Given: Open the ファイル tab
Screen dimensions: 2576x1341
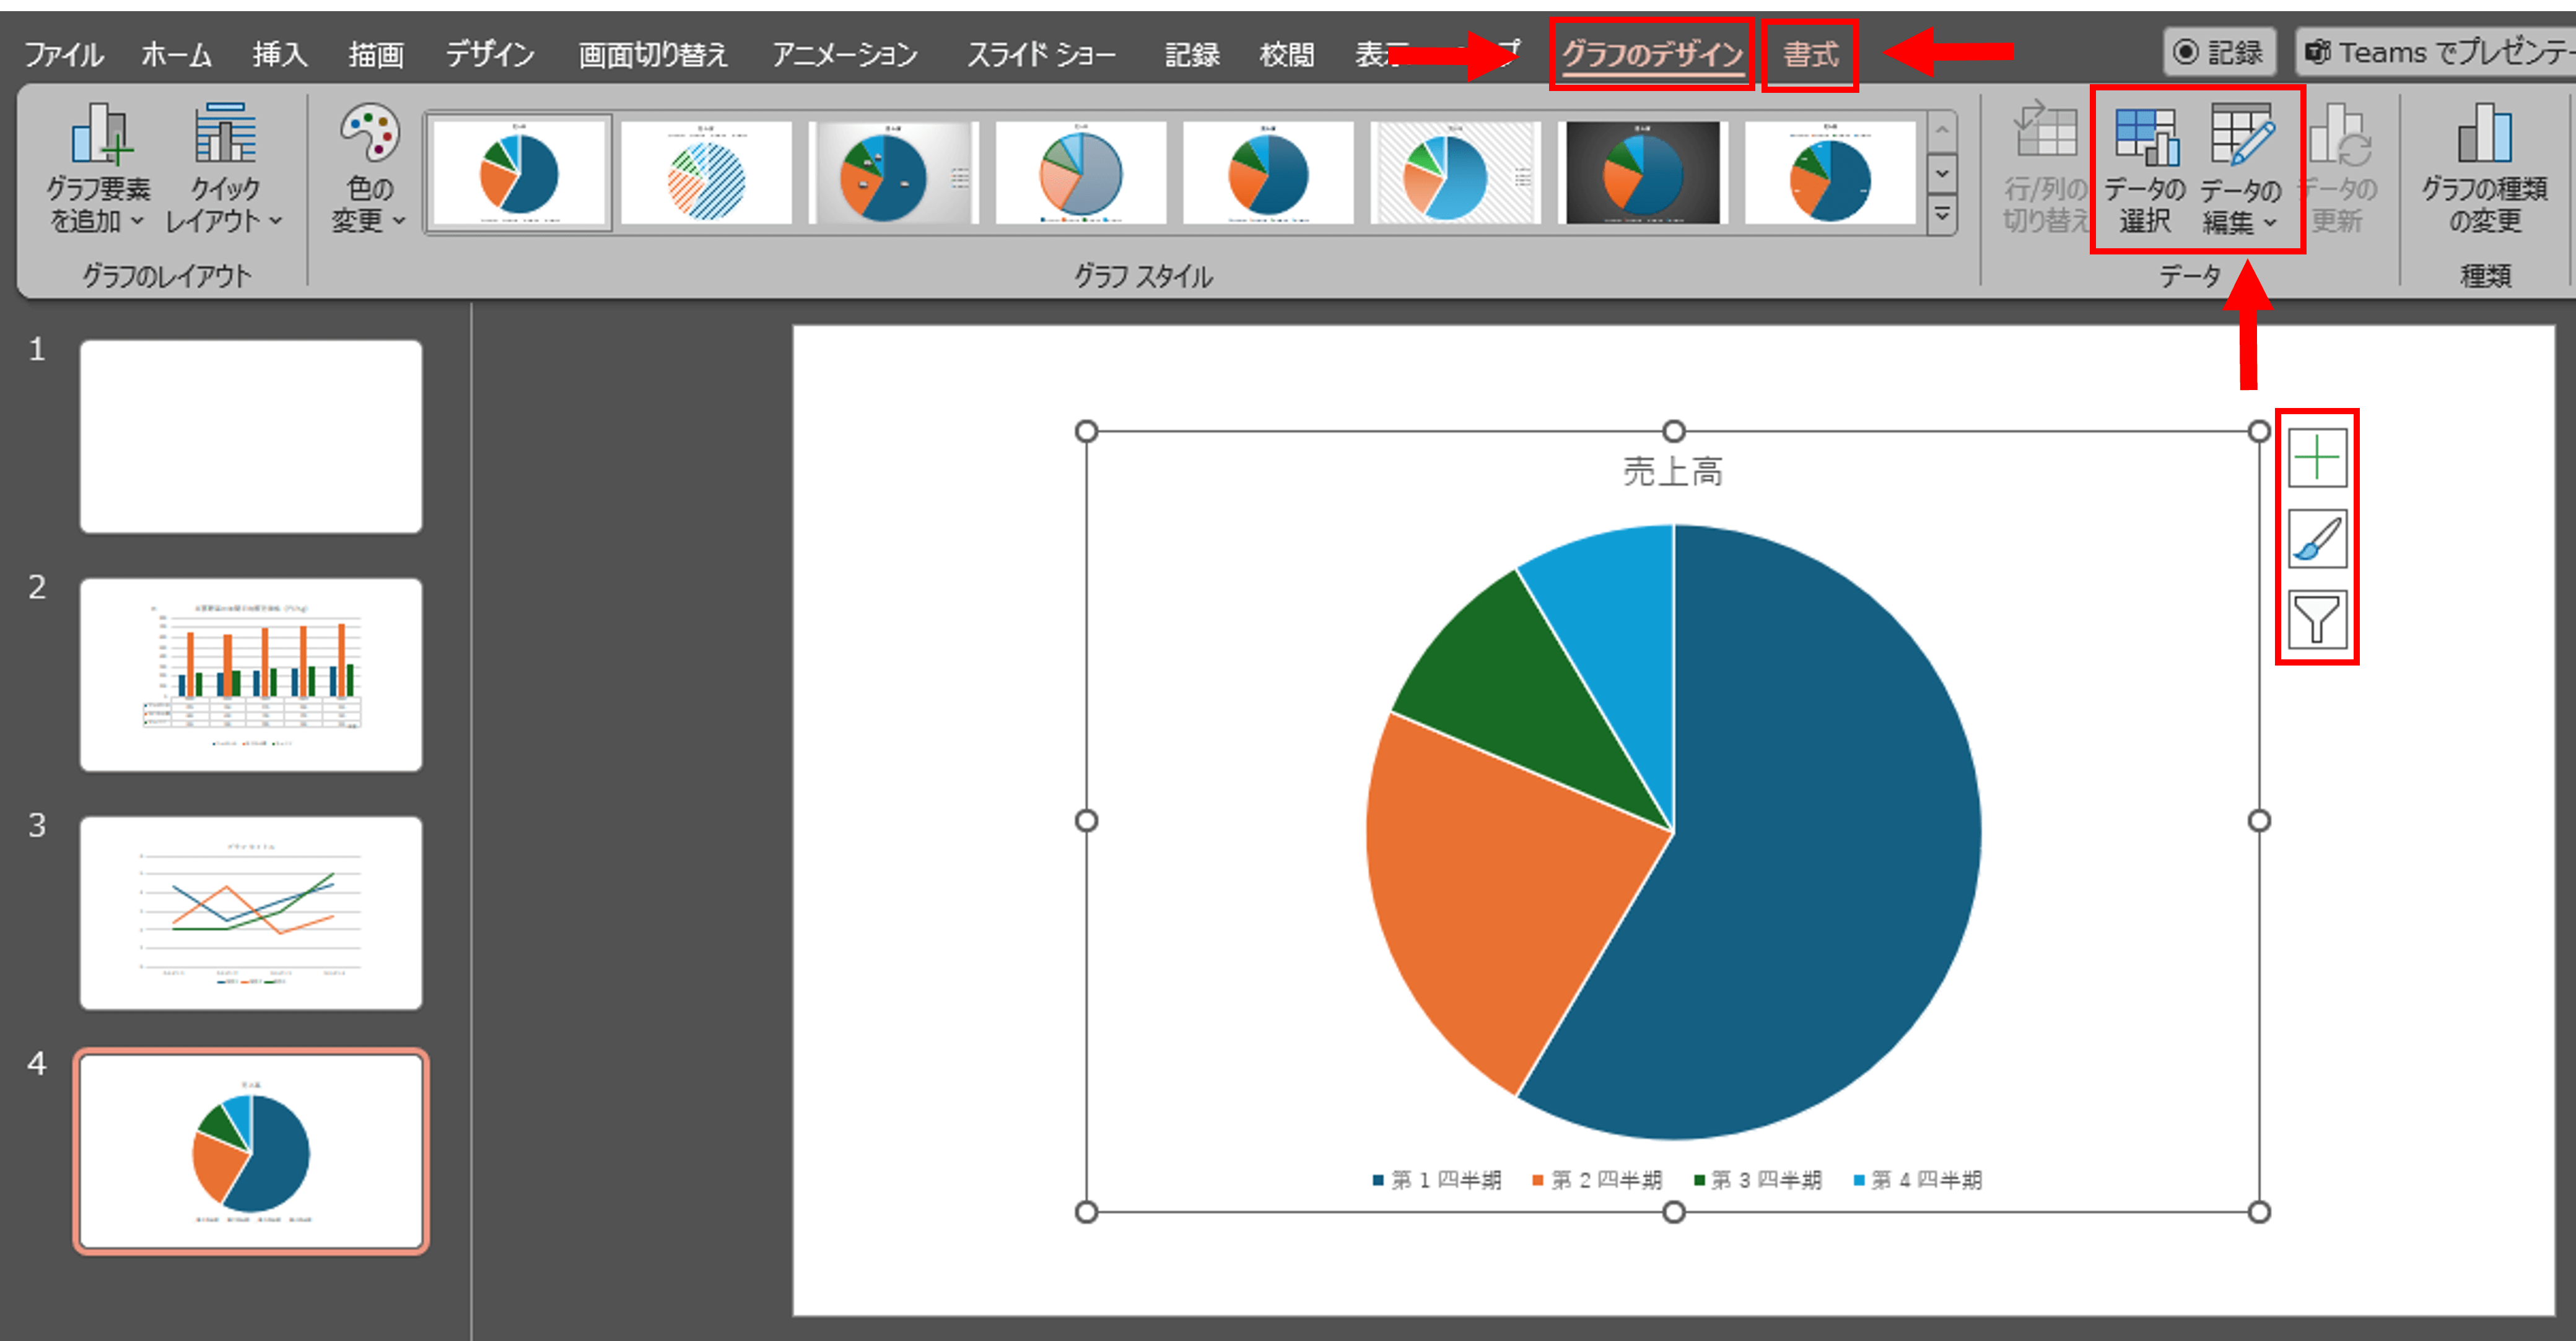Looking at the screenshot, I should pyautogui.click(x=63, y=54).
